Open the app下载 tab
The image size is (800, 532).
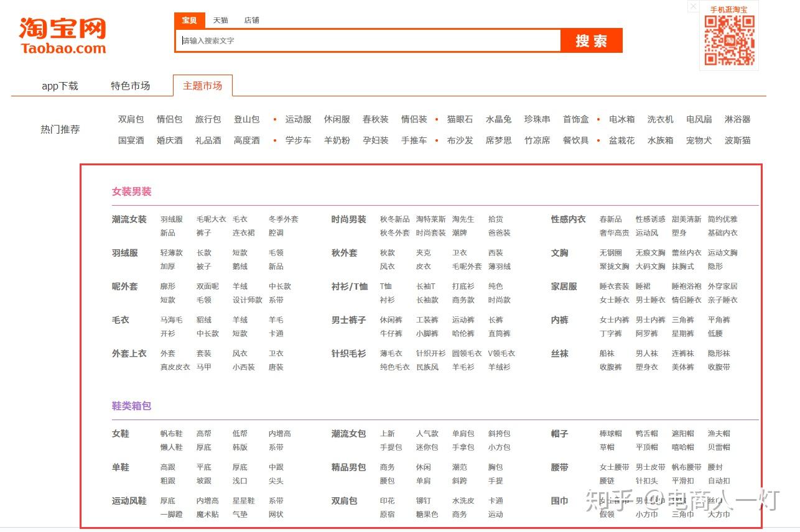point(60,86)
